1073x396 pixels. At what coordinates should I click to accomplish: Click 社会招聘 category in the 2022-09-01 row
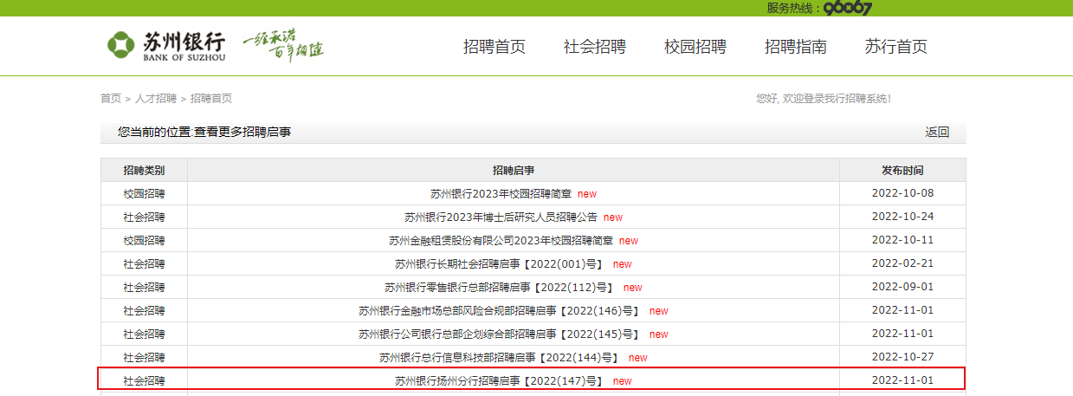point(144,287)
